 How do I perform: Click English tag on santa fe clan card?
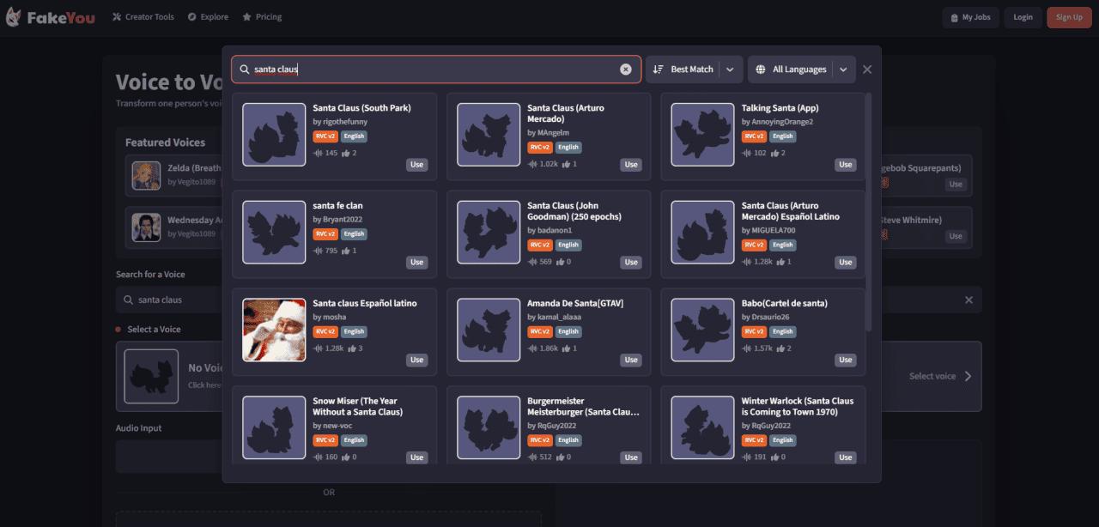(x=354, y=233)
